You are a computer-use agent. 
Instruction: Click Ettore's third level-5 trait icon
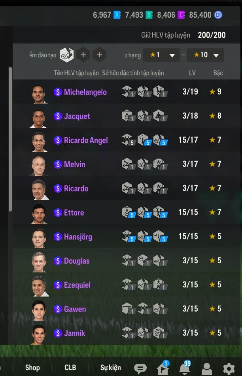point(160,212)
